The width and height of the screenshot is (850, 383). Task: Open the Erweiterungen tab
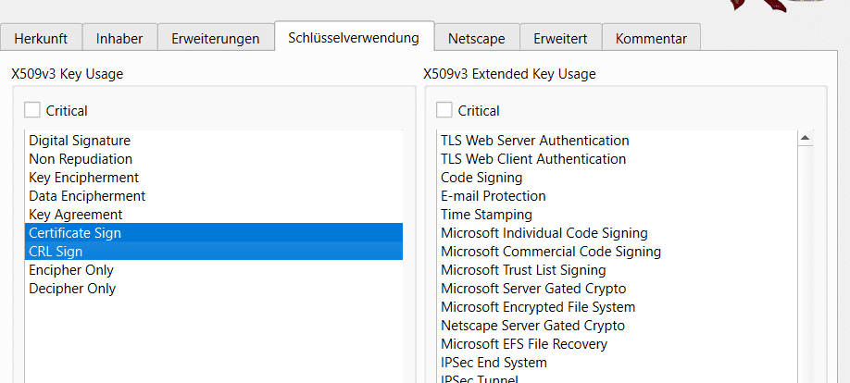pyautogui.click(x=216, y=38)
